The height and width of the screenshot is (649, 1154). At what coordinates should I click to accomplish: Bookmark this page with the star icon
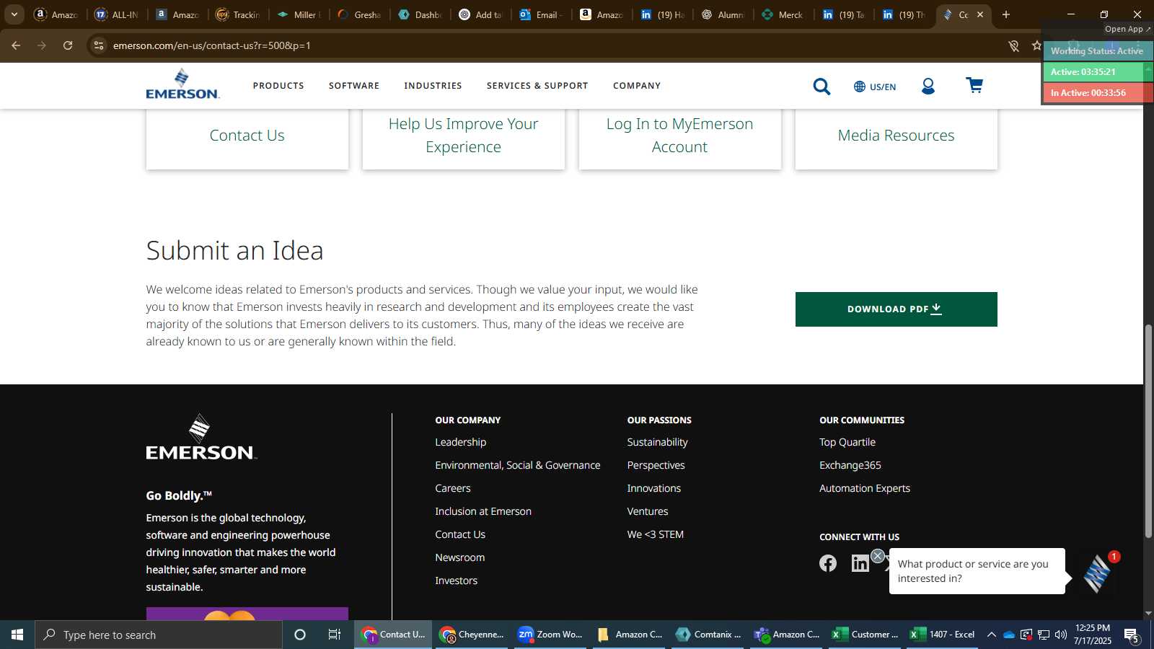coord(1036,45)
